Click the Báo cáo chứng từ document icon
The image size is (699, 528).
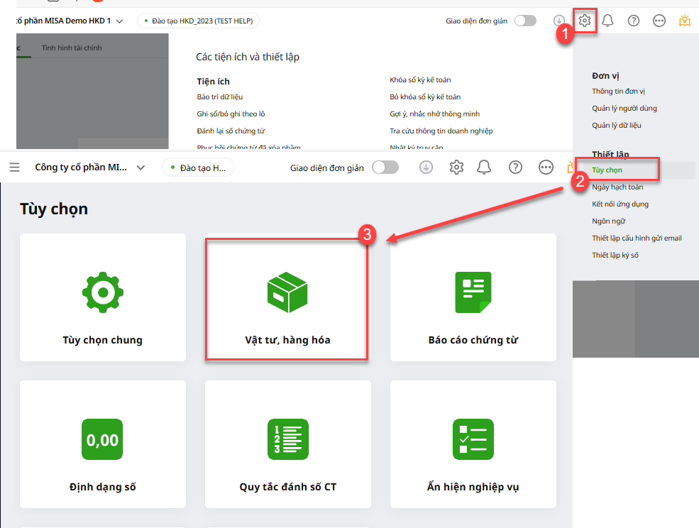473,292
